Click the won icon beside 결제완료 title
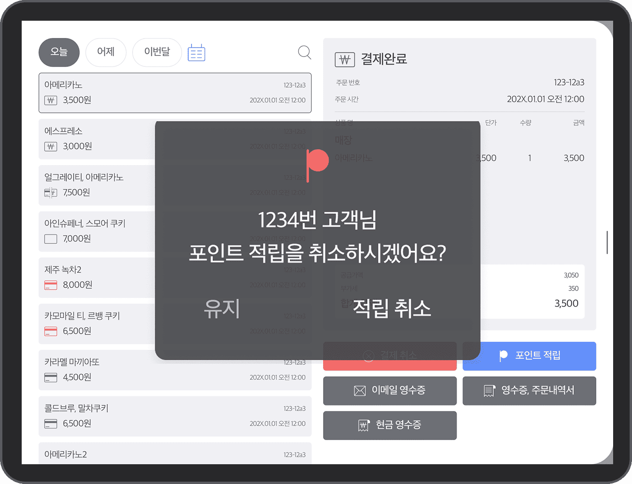632x484 pixels. pos(344,60)
